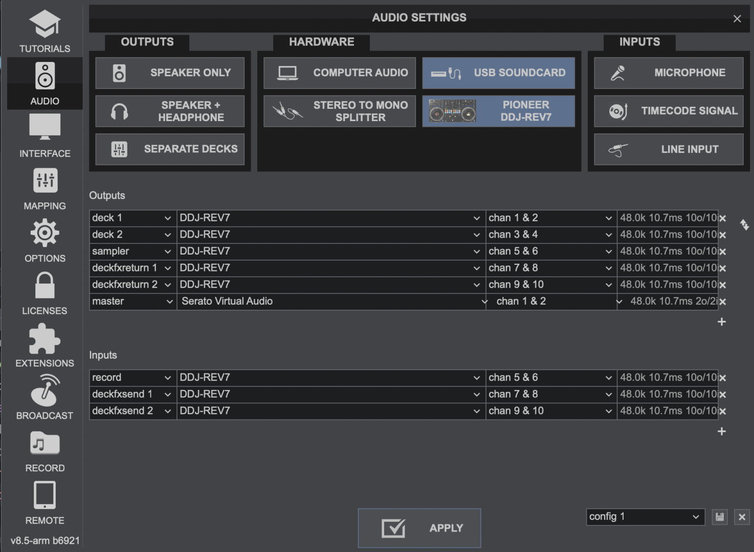Open the Mapping settings

(x=45, y=189)
